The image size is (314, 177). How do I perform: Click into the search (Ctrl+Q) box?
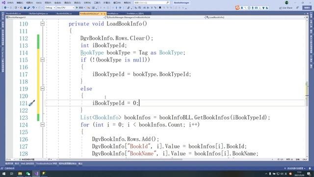[152, 2]
